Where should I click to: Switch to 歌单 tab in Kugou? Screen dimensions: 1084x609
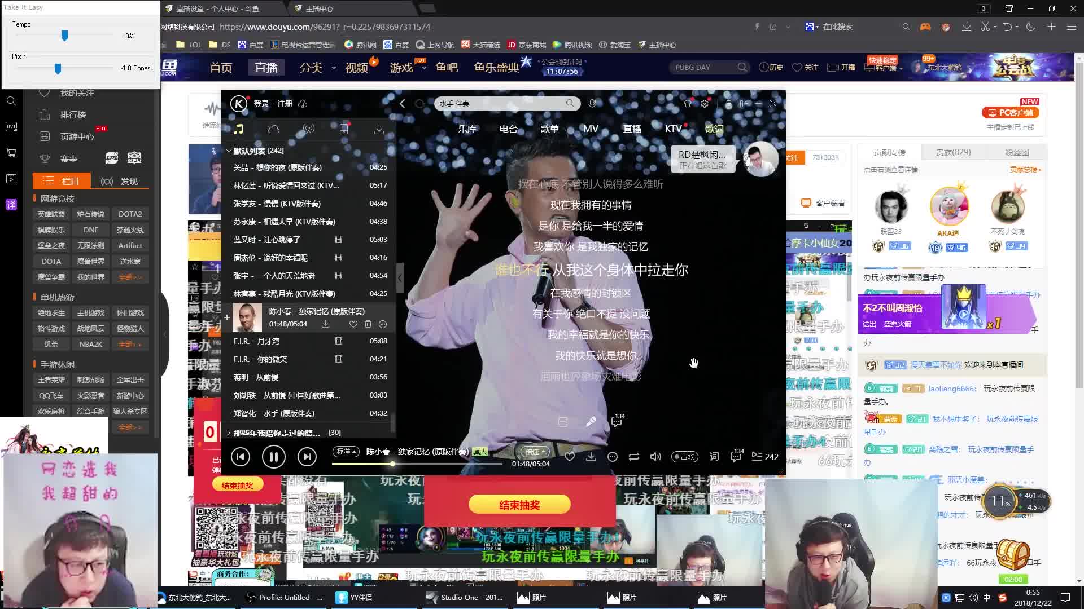(x=550, y=129)
